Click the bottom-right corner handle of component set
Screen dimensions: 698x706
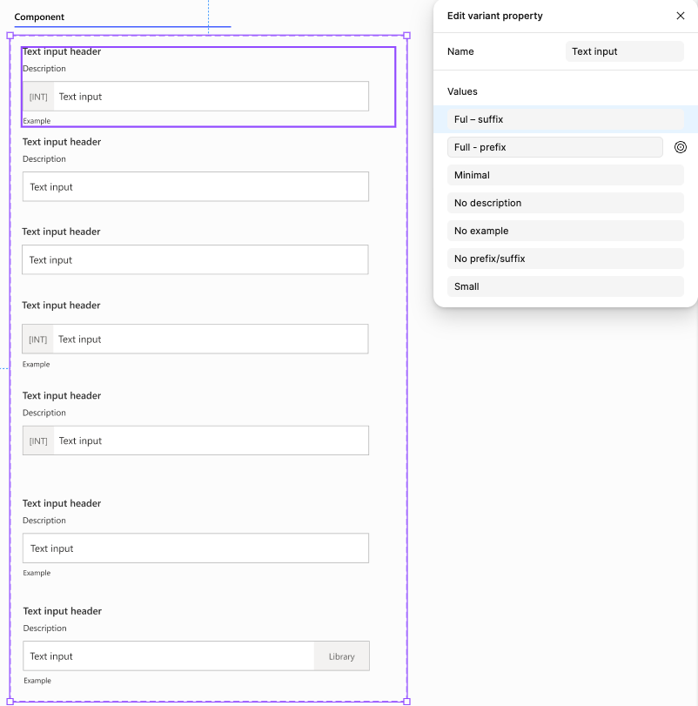[406, 702]
